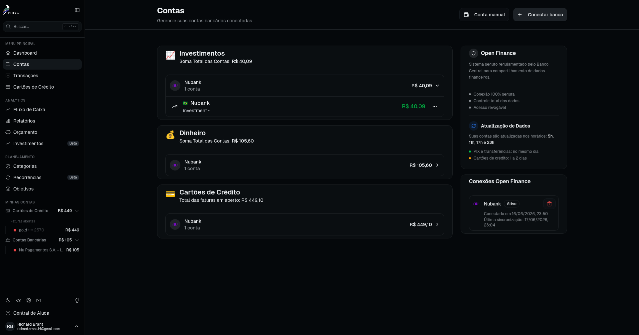The width and height of the screenshot is (639, 335).
Task: Collapse Cartões de Crédito sidebar section chevron
Action: 77,211
